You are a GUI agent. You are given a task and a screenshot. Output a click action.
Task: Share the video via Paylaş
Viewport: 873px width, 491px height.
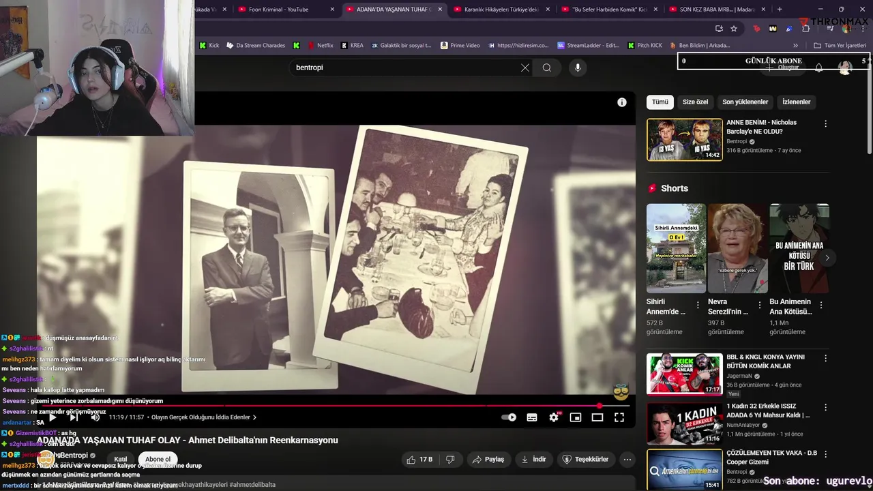pyautogui.click(x=488, y=460)
